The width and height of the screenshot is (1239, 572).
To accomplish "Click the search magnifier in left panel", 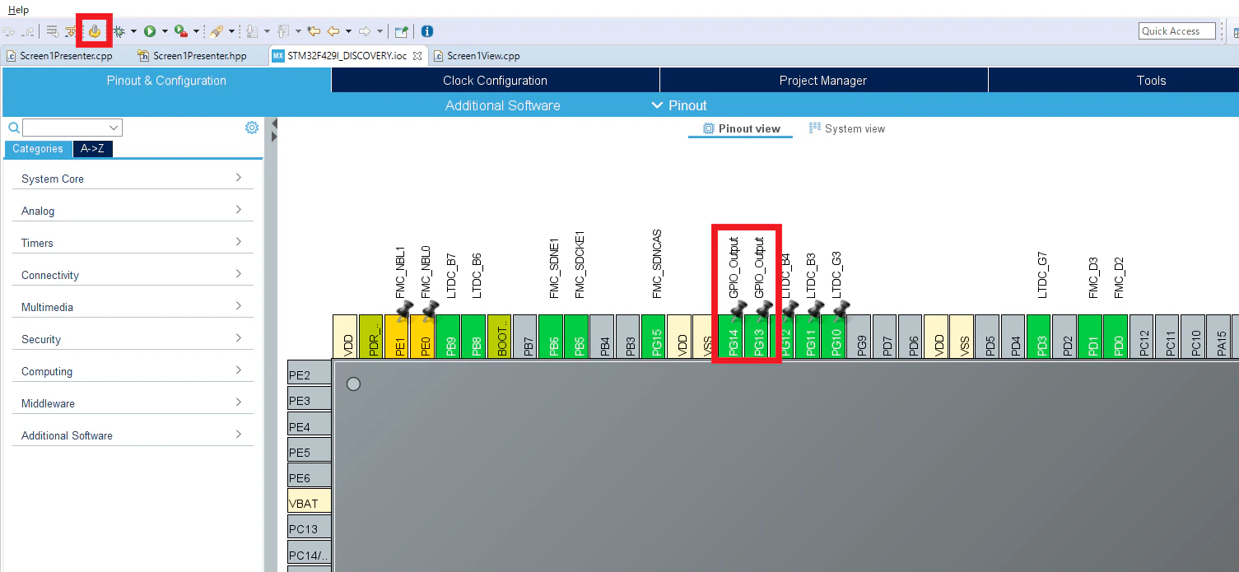I will 14,128.
